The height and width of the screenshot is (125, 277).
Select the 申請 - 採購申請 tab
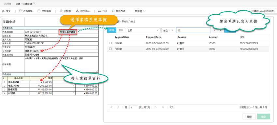pos(24,4)
